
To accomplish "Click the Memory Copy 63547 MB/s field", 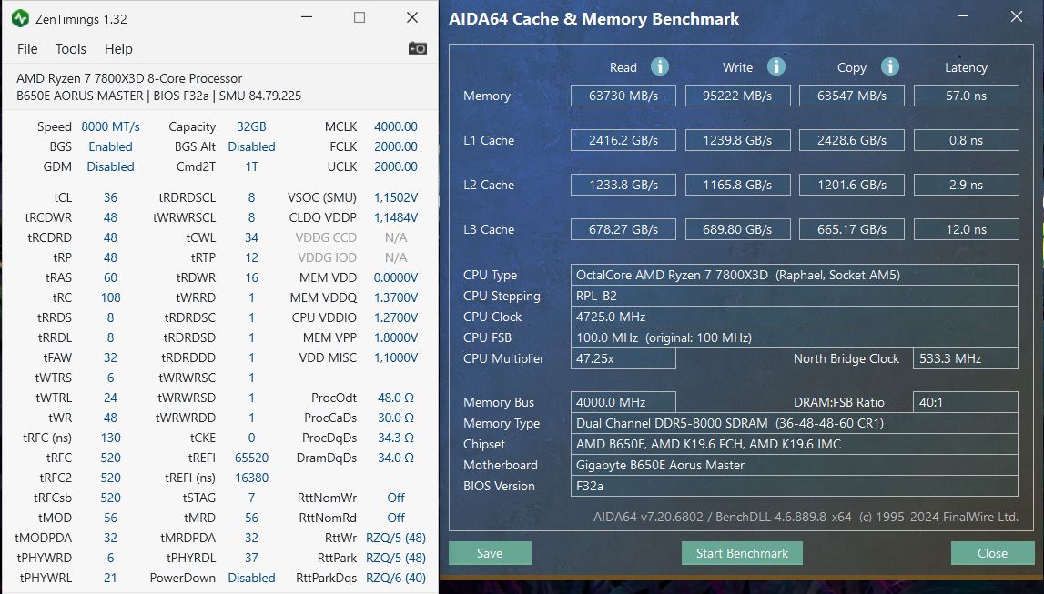I will (x=852, y=96).
